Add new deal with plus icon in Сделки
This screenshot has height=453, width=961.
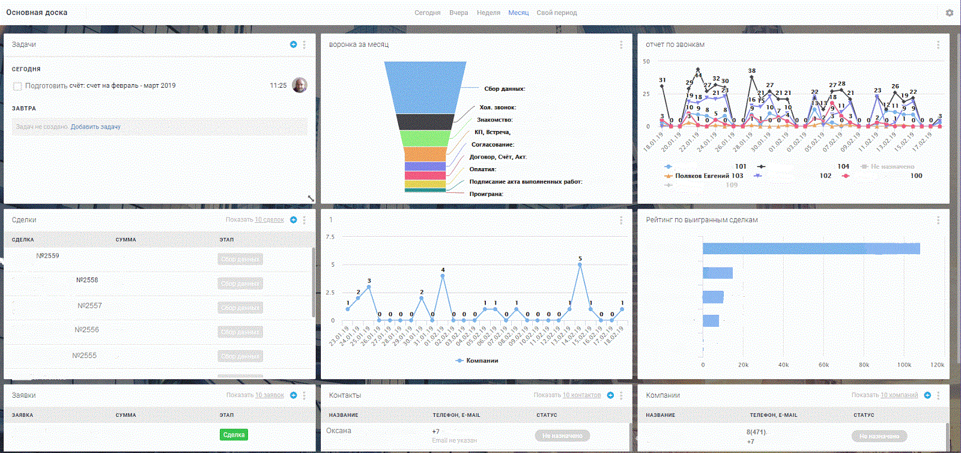(294, 220)
